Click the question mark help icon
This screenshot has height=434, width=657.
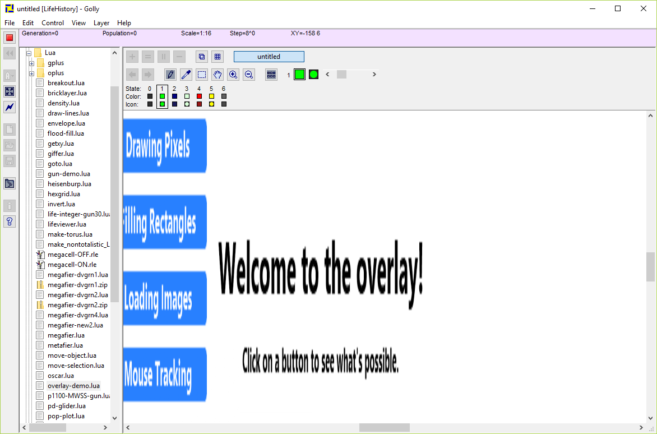click(x=10, y=221)
